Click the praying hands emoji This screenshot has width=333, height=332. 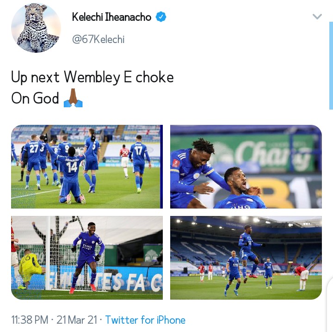click(73, 98)
